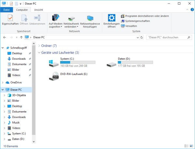Screen dimensions: 195x149
Task: Switch to details view icon
Action: click(x=187, y=146)
